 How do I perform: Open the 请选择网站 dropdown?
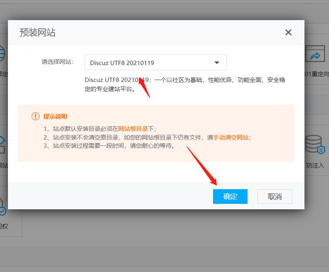(155, 62)
